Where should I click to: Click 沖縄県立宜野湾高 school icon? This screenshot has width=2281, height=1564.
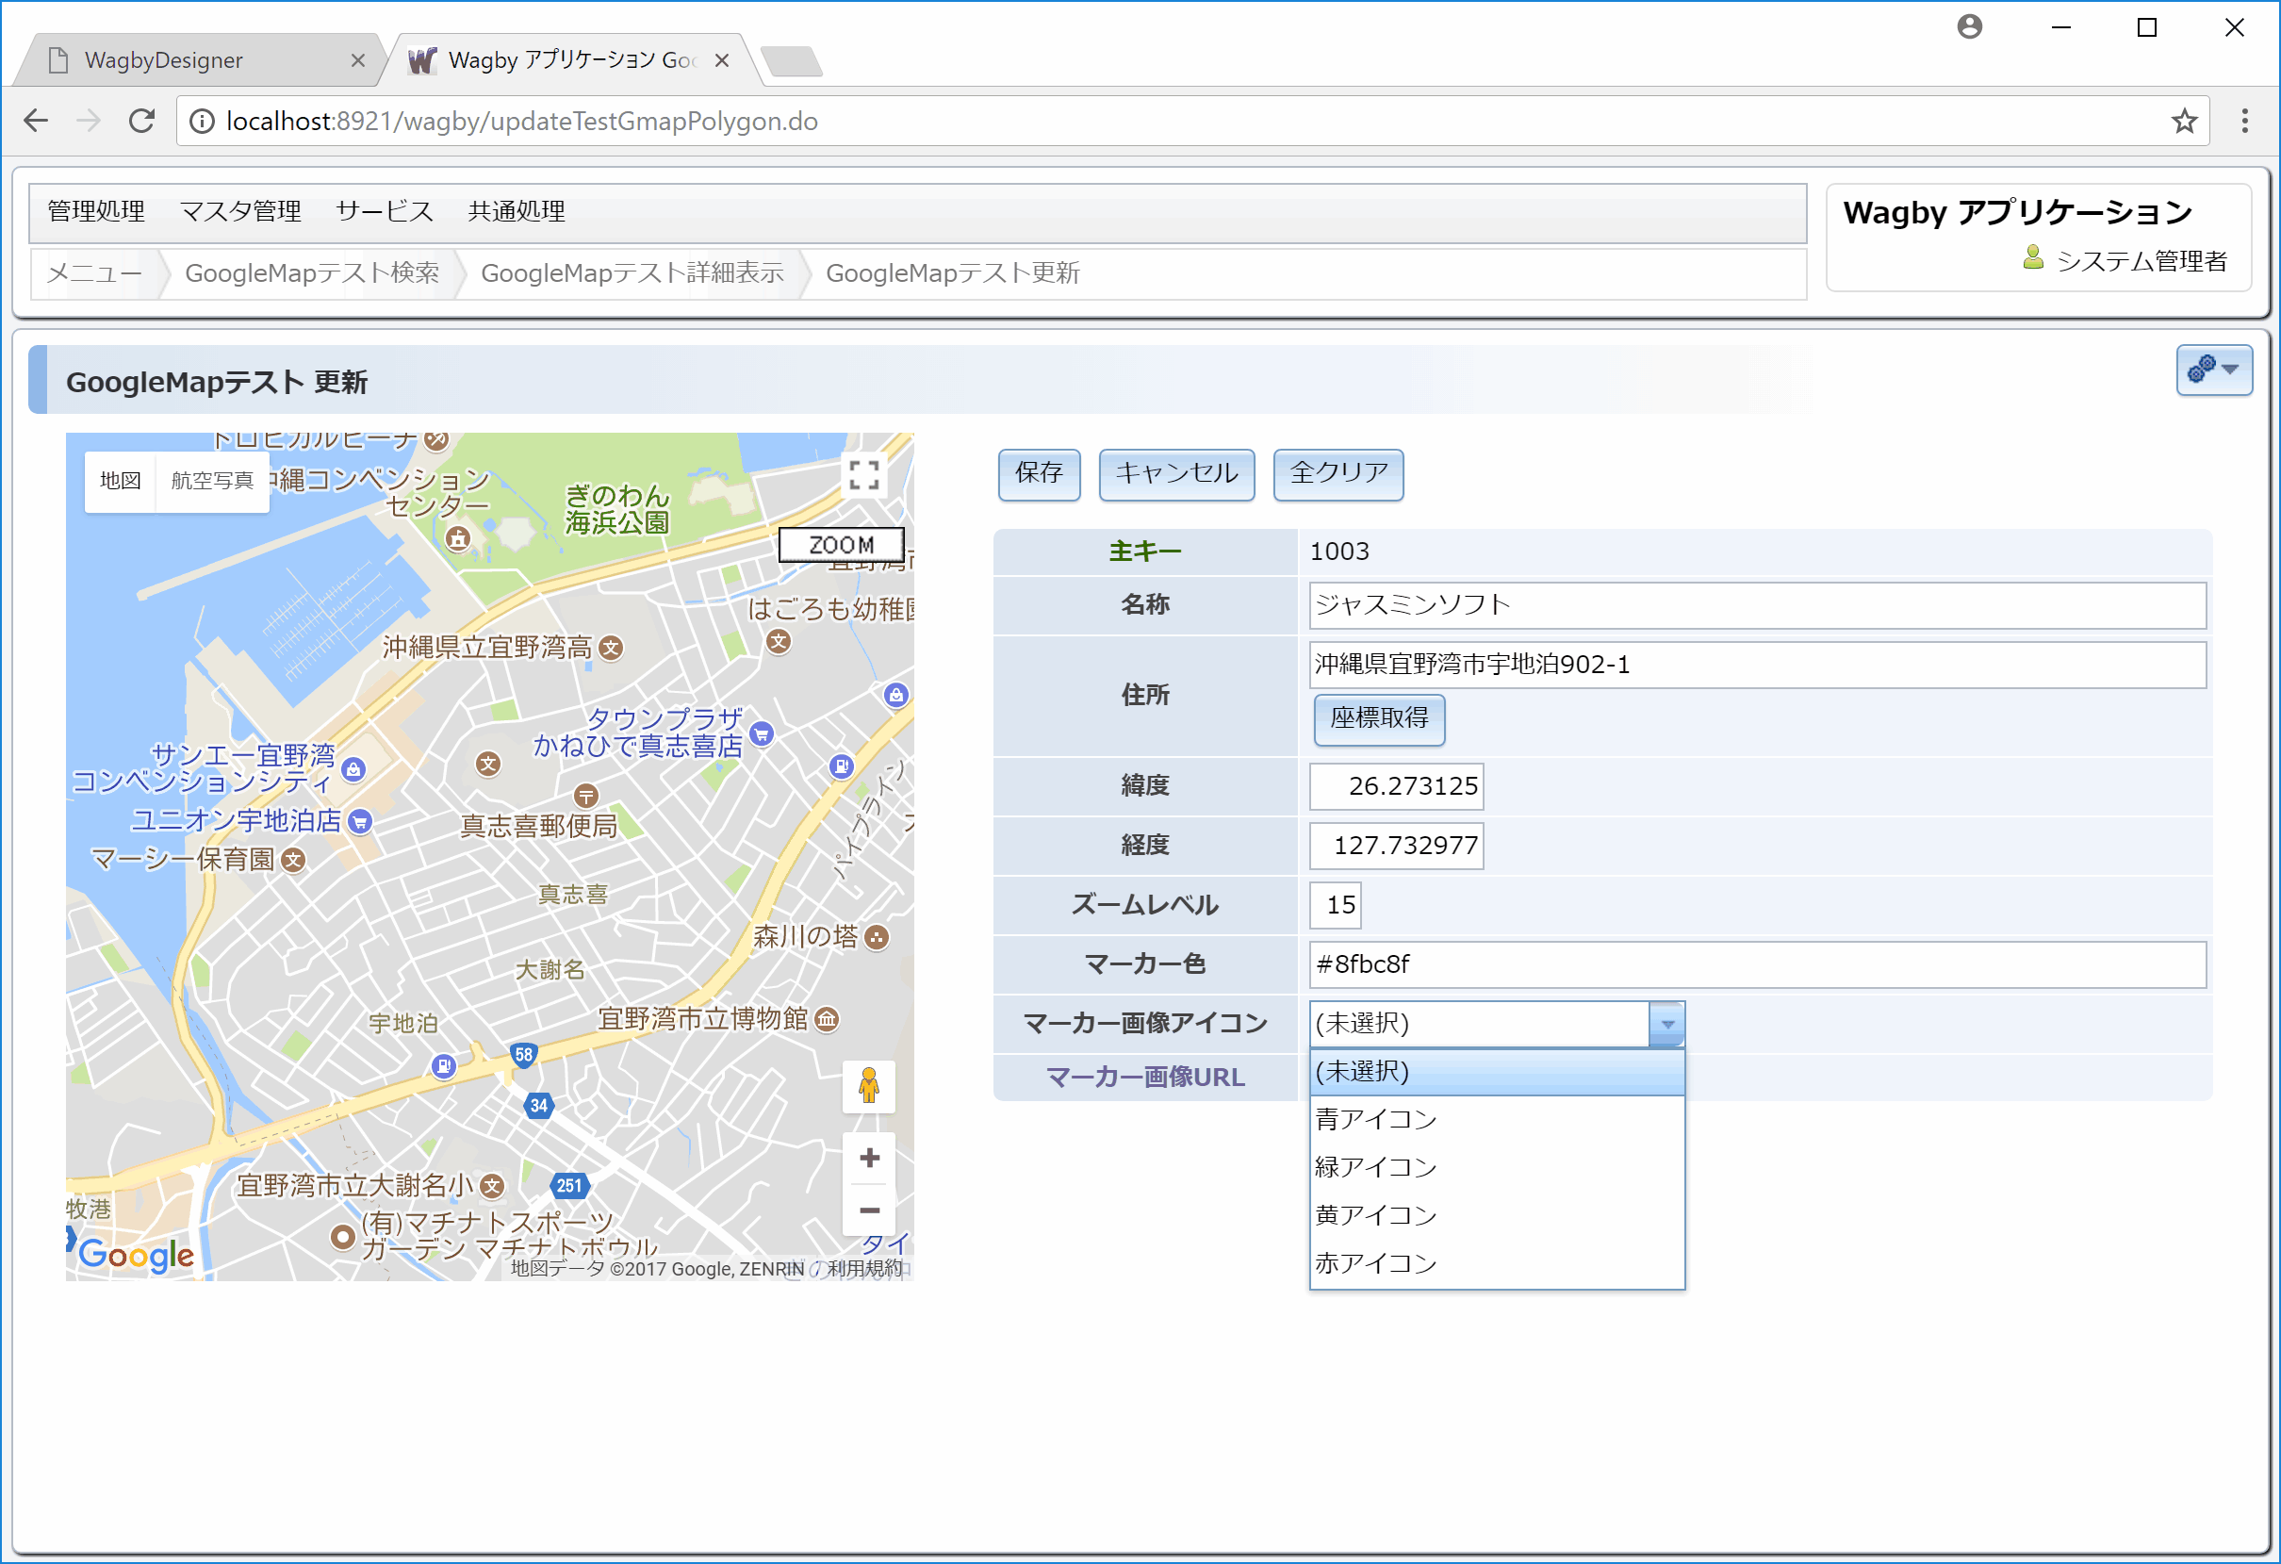(x=611, y=648)
